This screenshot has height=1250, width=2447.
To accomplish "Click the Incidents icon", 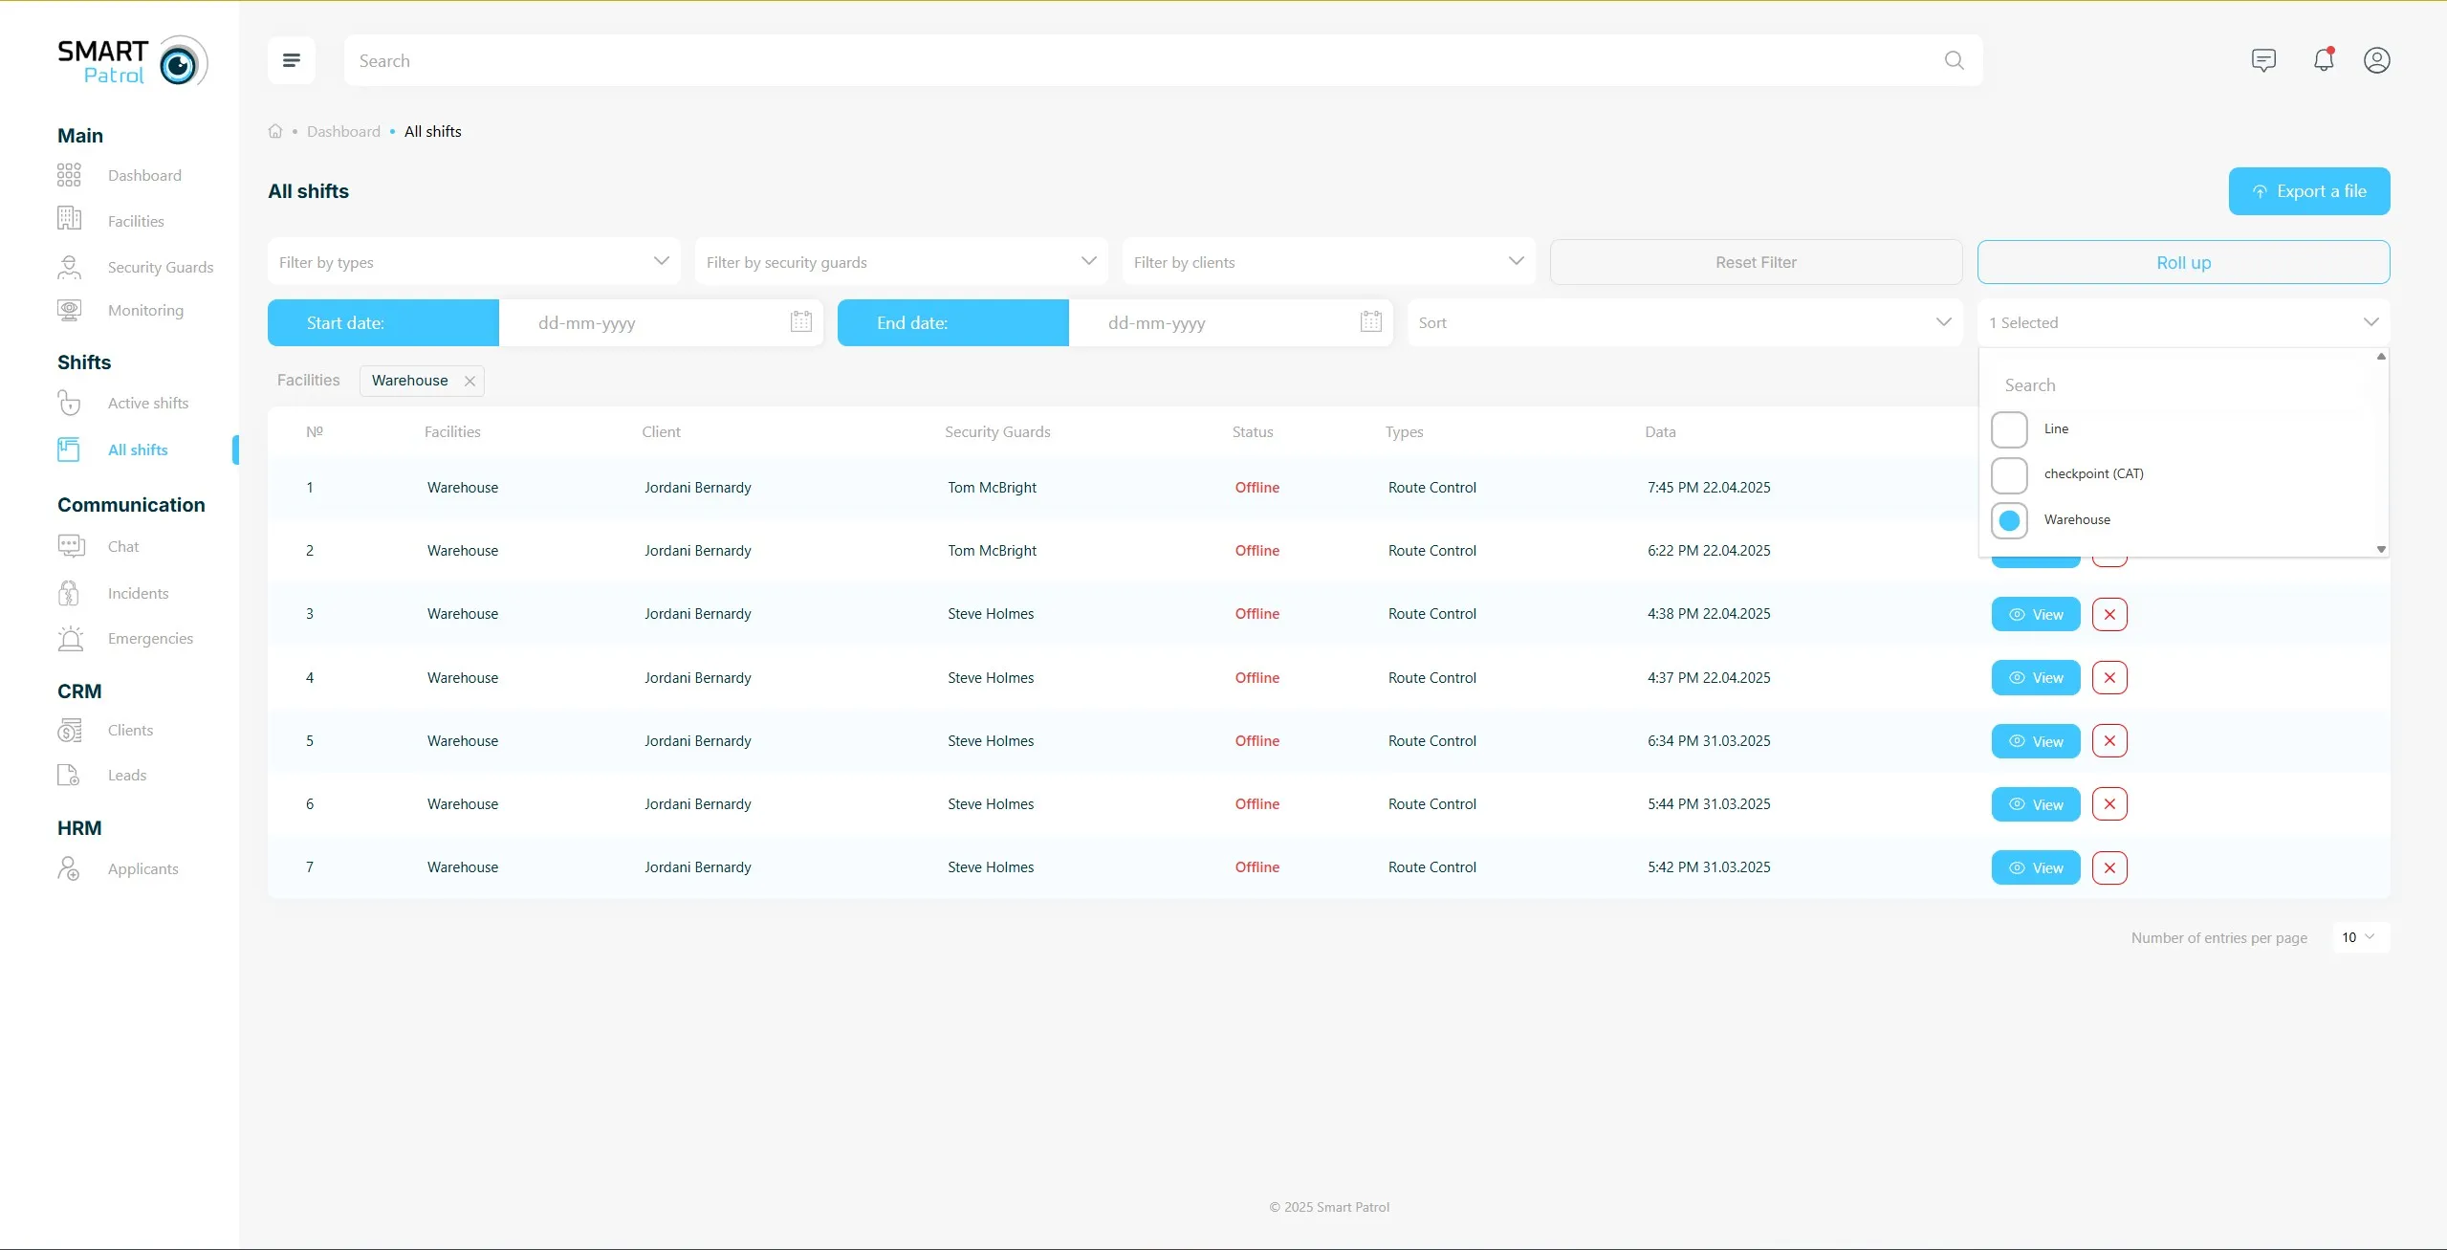I will click(x=69, y=593).
